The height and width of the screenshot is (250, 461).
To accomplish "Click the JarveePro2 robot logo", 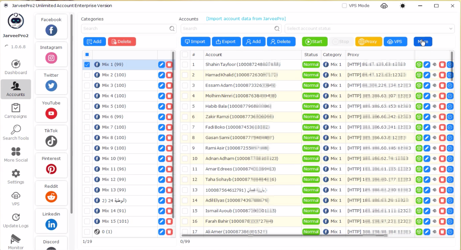I will (16, 21).
